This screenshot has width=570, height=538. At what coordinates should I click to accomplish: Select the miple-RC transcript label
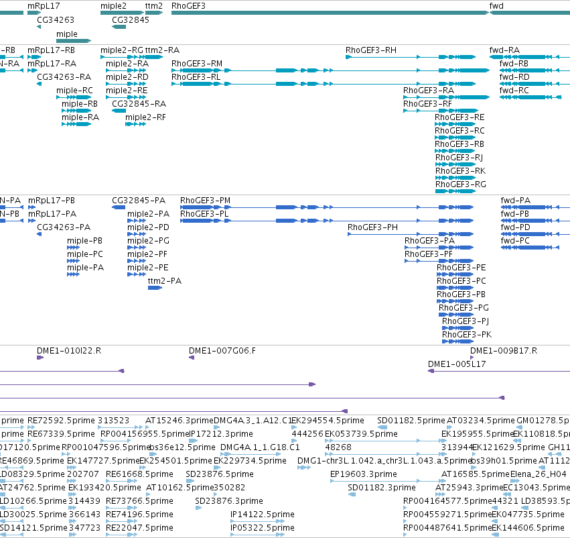74,91
